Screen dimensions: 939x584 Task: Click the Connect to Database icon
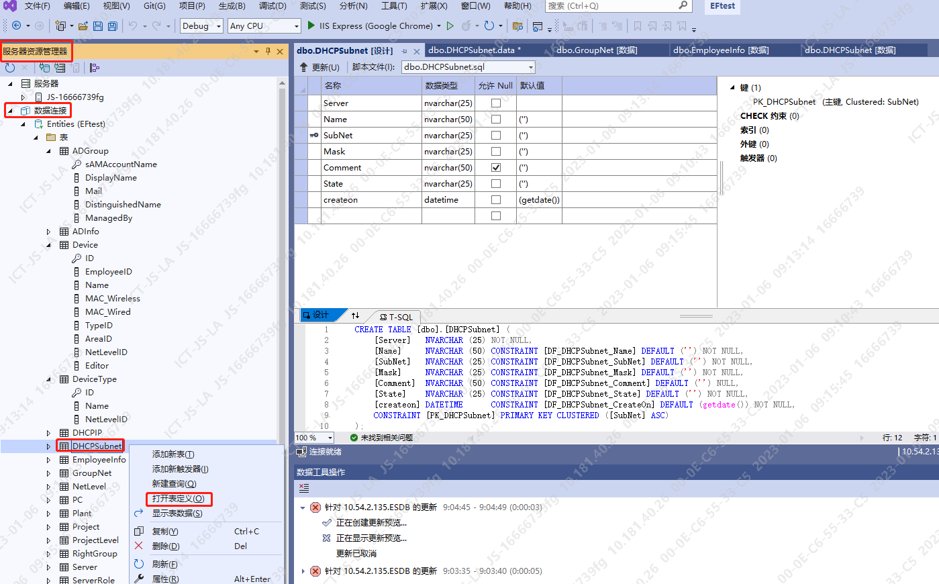(44, 68)
